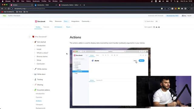Click the Storybook logo in the header
This screenshot has width=194, height=109.
tap(40, 21)
